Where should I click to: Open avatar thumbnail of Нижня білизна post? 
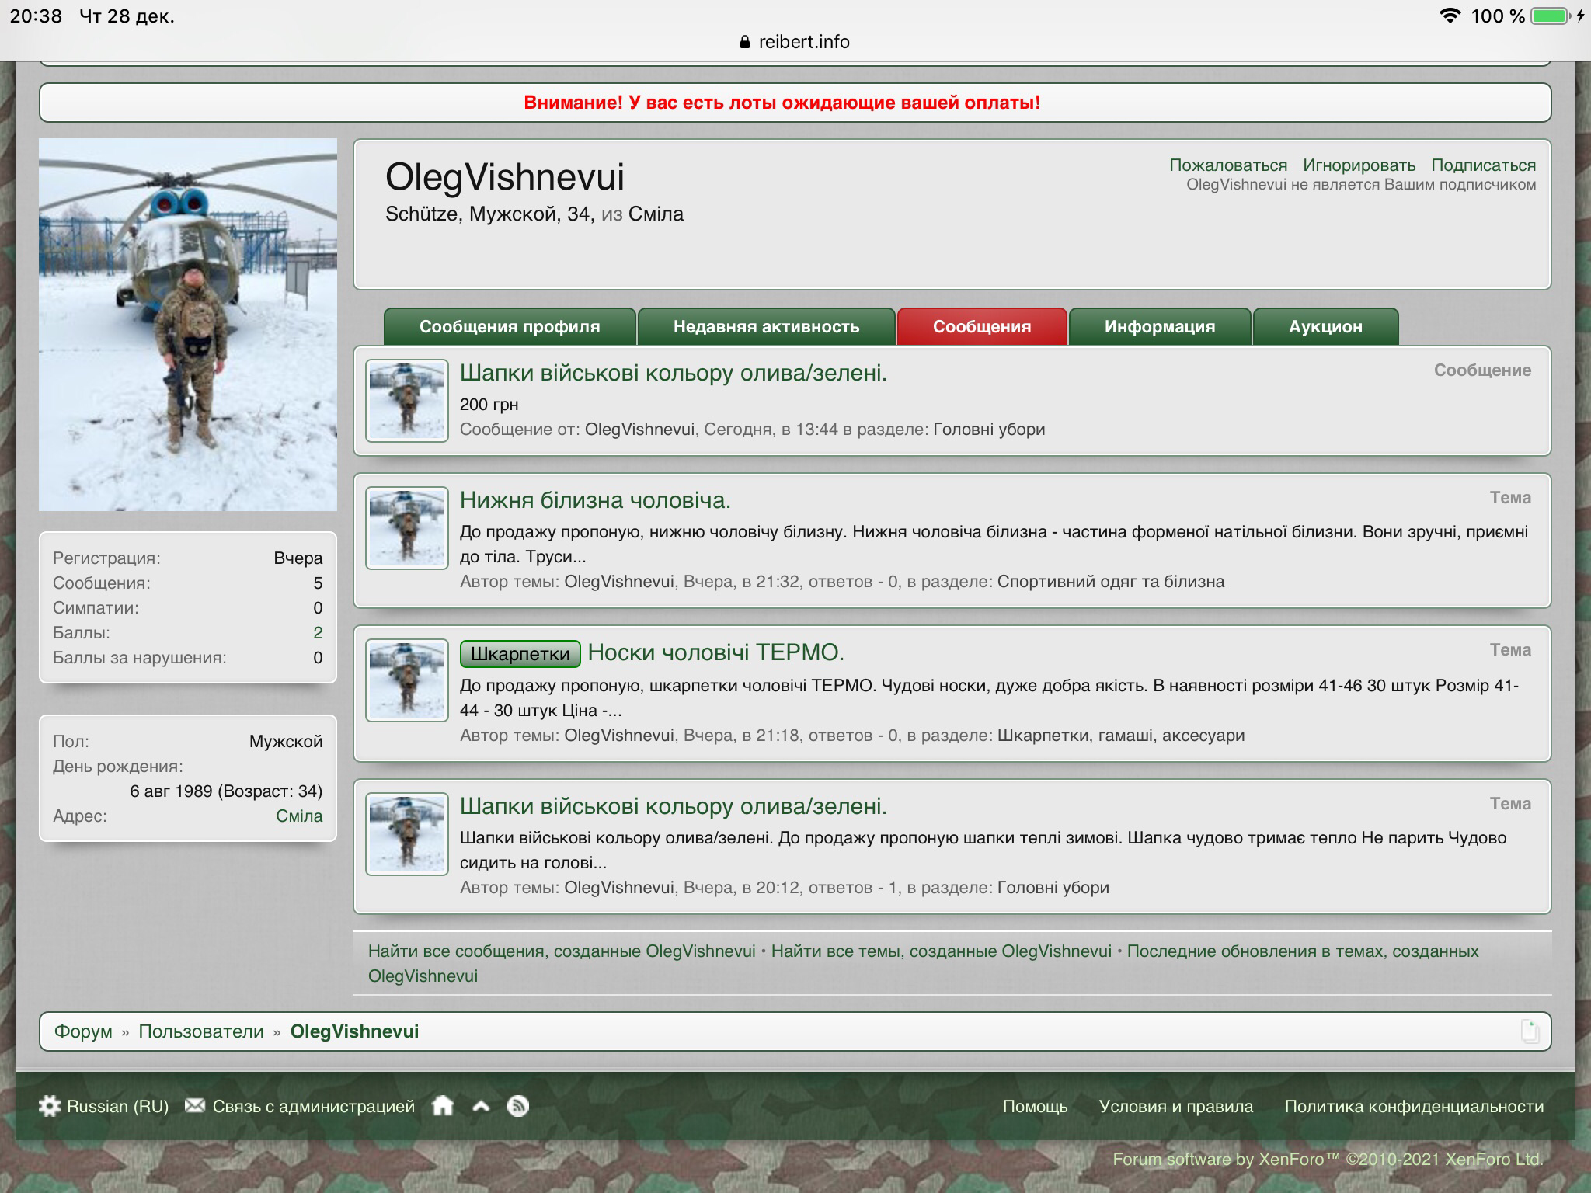(407, 528)
